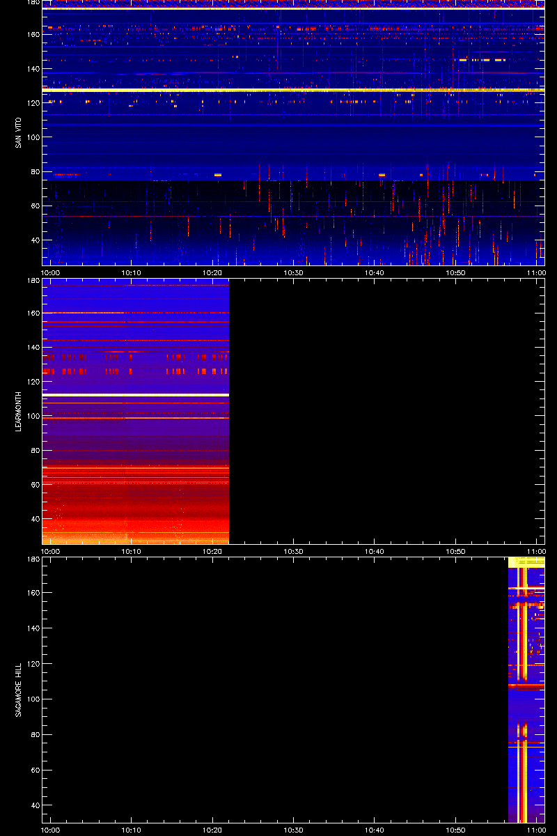Click the 160 frequency label on San Vito axis

[x=32, y=34]
